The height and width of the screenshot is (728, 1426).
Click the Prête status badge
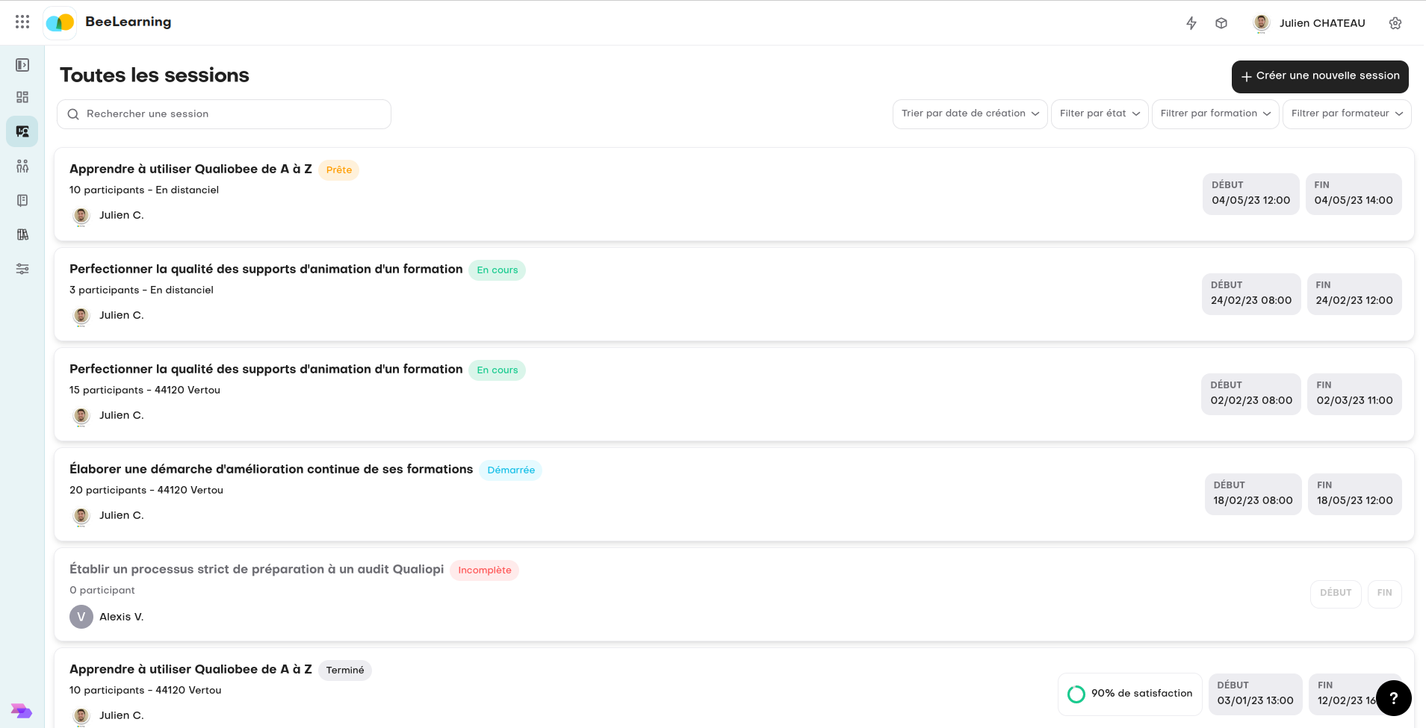pyautogui.click(x=338, y=170)
